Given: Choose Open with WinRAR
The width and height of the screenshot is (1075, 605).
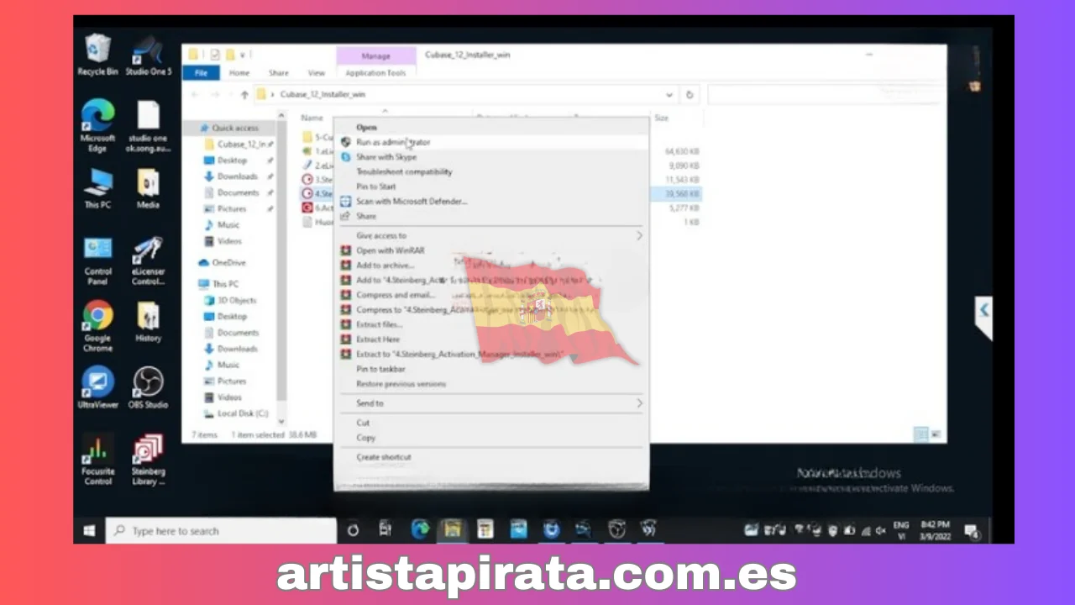Looking at the screenshot, I should (x=491, y=250).
